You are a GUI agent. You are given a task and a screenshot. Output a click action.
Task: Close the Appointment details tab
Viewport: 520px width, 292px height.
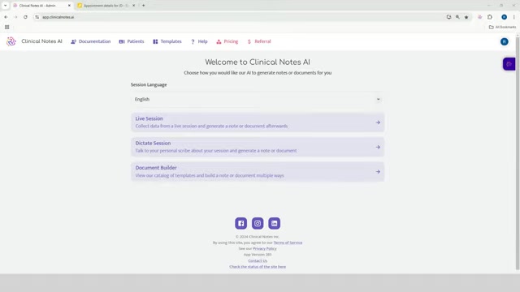coord(133,6)
